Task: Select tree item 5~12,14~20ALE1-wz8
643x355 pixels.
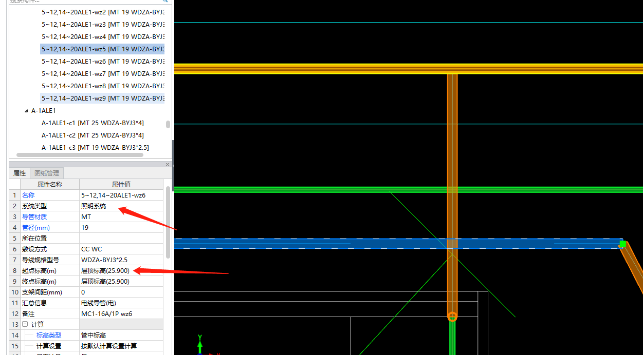Action: [103, 86]
